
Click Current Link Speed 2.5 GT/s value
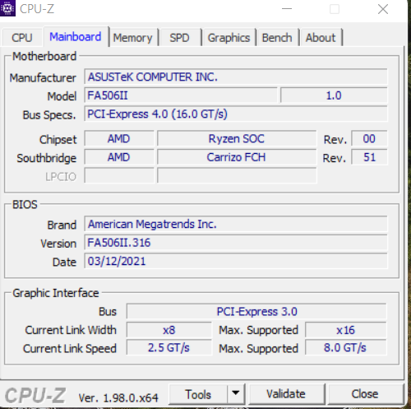tap(169, 348)
